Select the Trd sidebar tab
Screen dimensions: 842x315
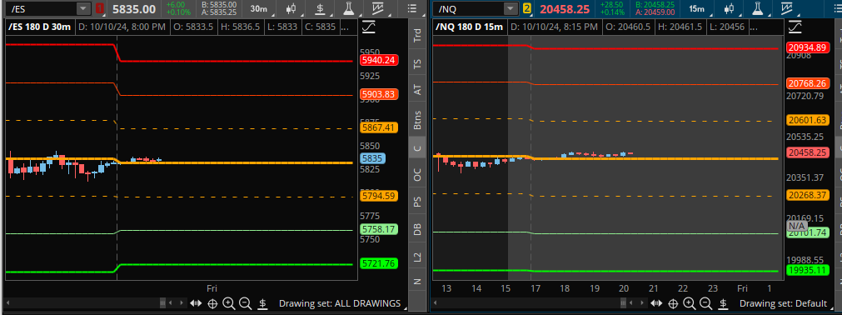point(417,36)
